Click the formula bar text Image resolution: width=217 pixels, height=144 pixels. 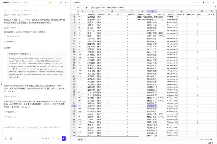[107, 8]
